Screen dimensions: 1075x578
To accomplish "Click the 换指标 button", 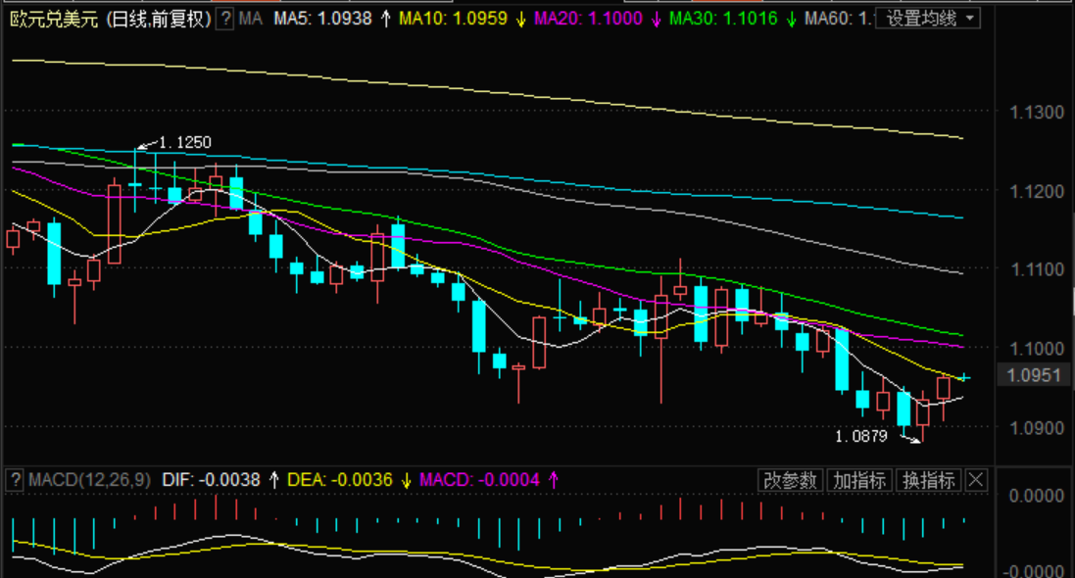I will (929, 480).
